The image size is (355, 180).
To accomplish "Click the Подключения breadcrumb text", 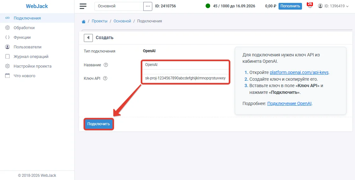I will 149,21.
